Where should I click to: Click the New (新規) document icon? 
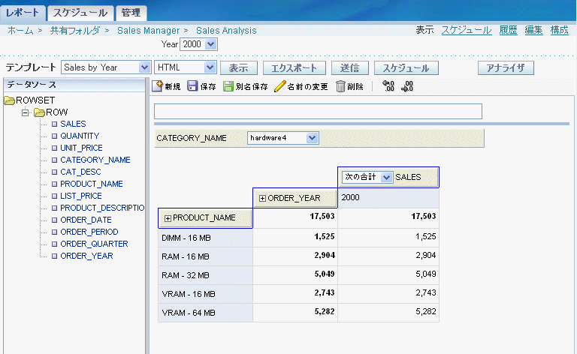[157, 86]
